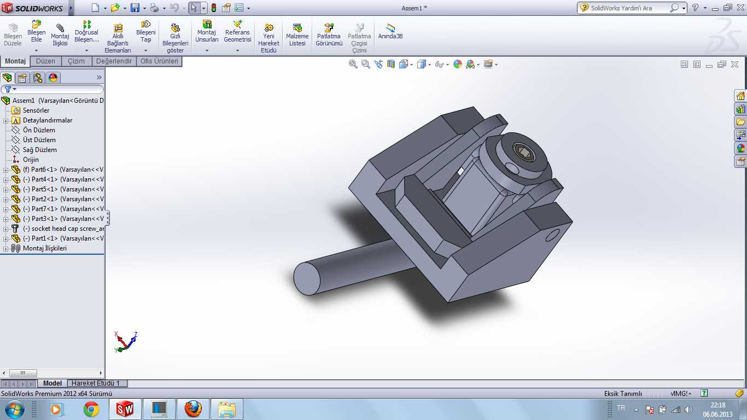Expand the socket head cap screw node
This screenshot has height=420, width=747.
tap(6, 229)
